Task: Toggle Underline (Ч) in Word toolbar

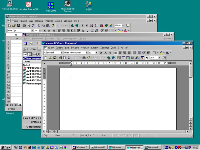Action: [110, 53]
